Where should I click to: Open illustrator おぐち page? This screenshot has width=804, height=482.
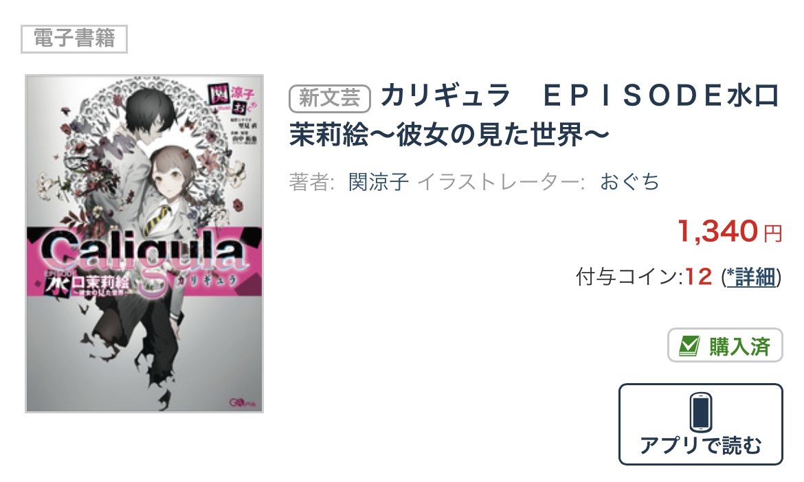629,182
